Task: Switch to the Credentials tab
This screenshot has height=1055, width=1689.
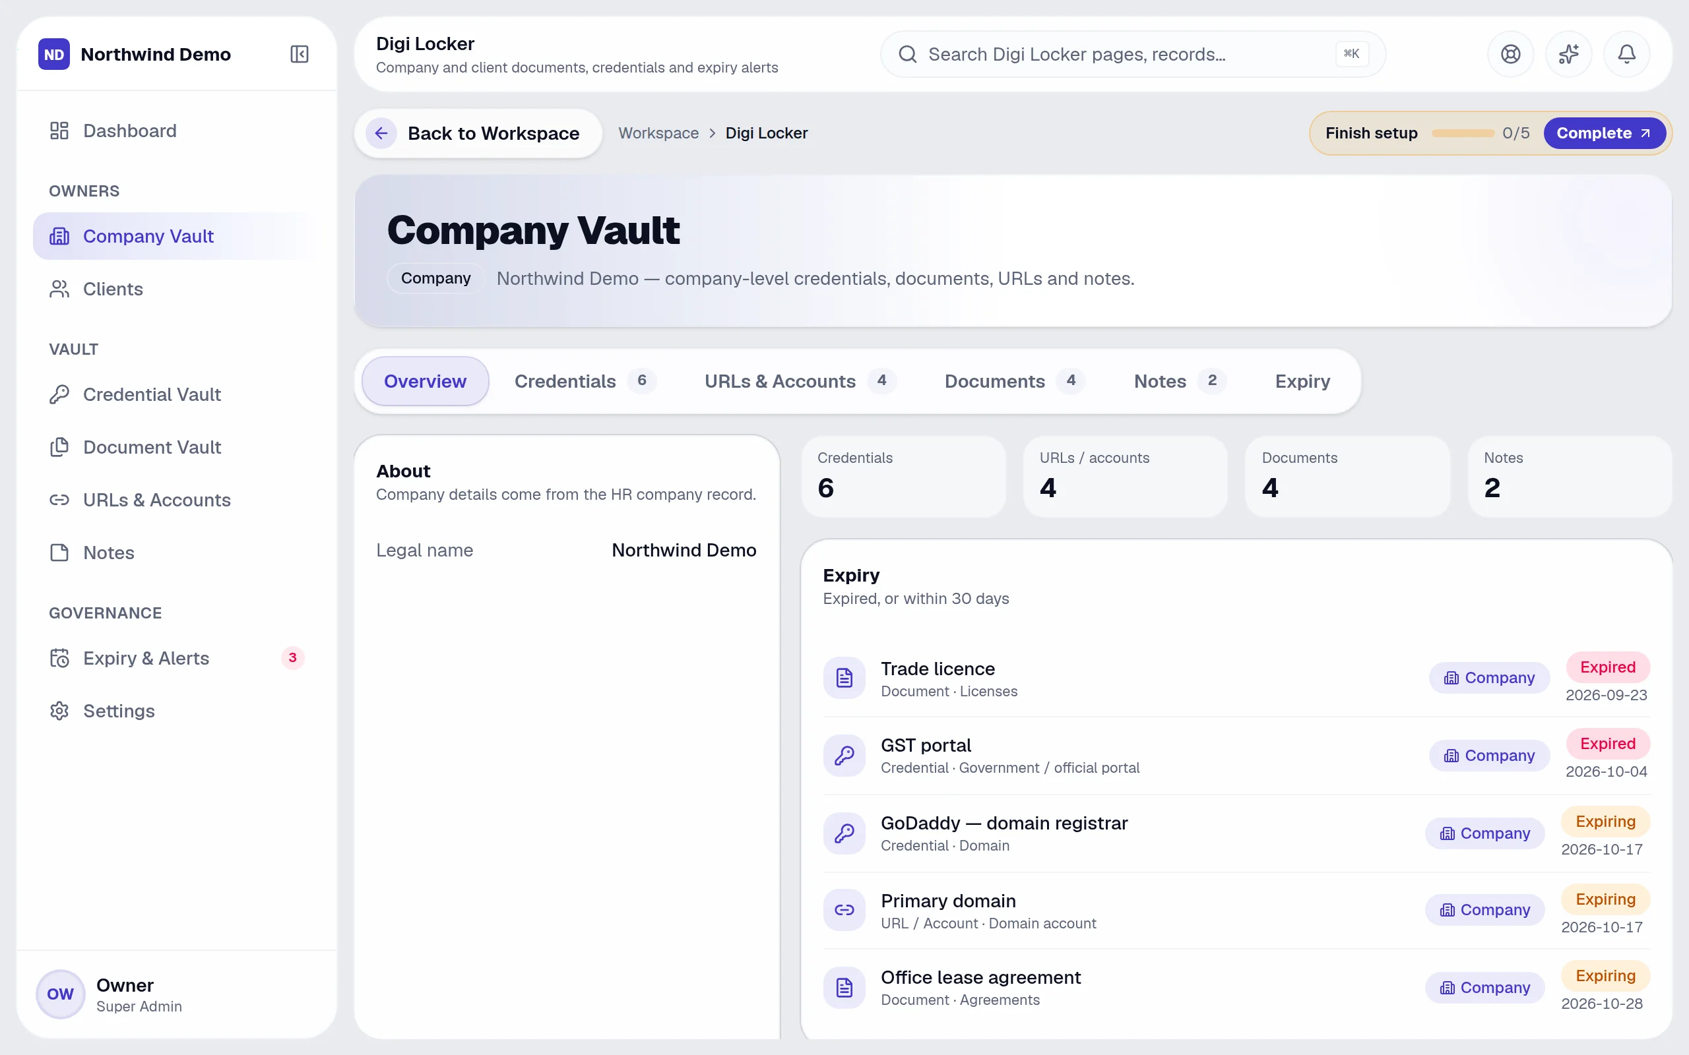Action: coord(585,381)
